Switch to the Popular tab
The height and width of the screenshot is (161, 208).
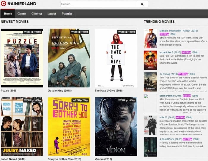[67, 14]
